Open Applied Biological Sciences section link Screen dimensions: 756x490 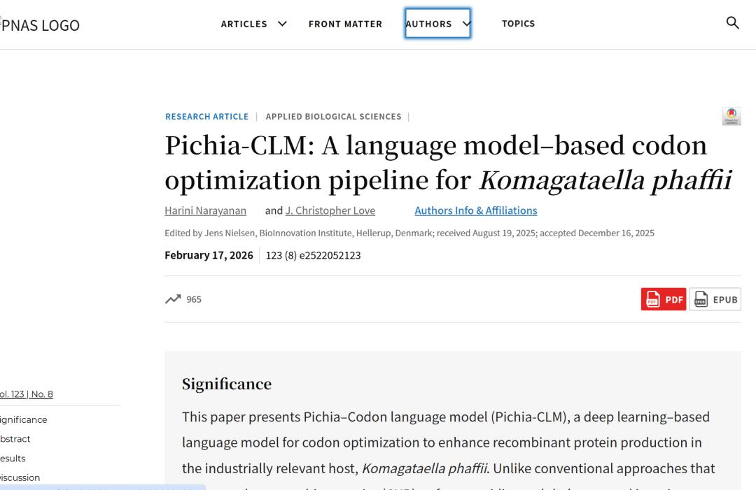pyautogui.click(x=333, y=117)
